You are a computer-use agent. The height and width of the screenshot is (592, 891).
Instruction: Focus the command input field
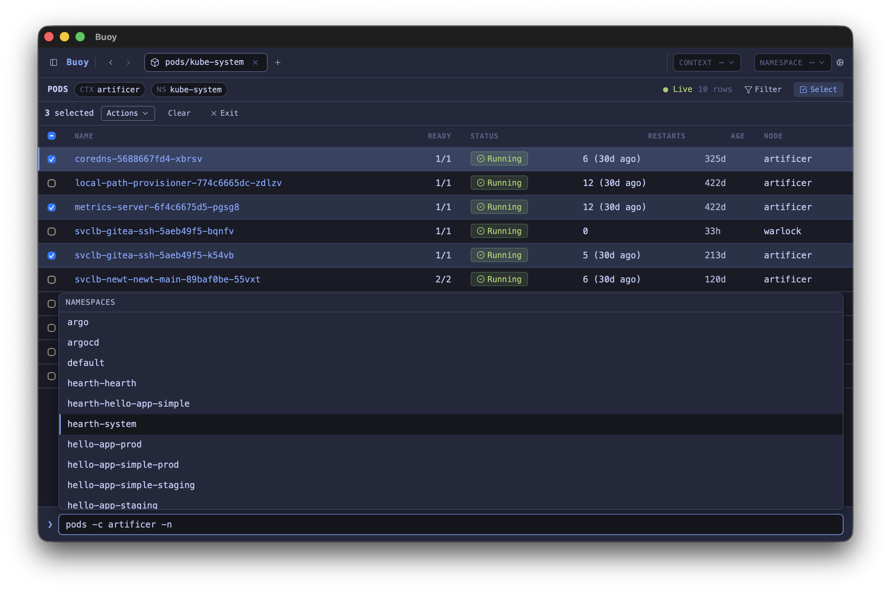[x=451, y=524]
